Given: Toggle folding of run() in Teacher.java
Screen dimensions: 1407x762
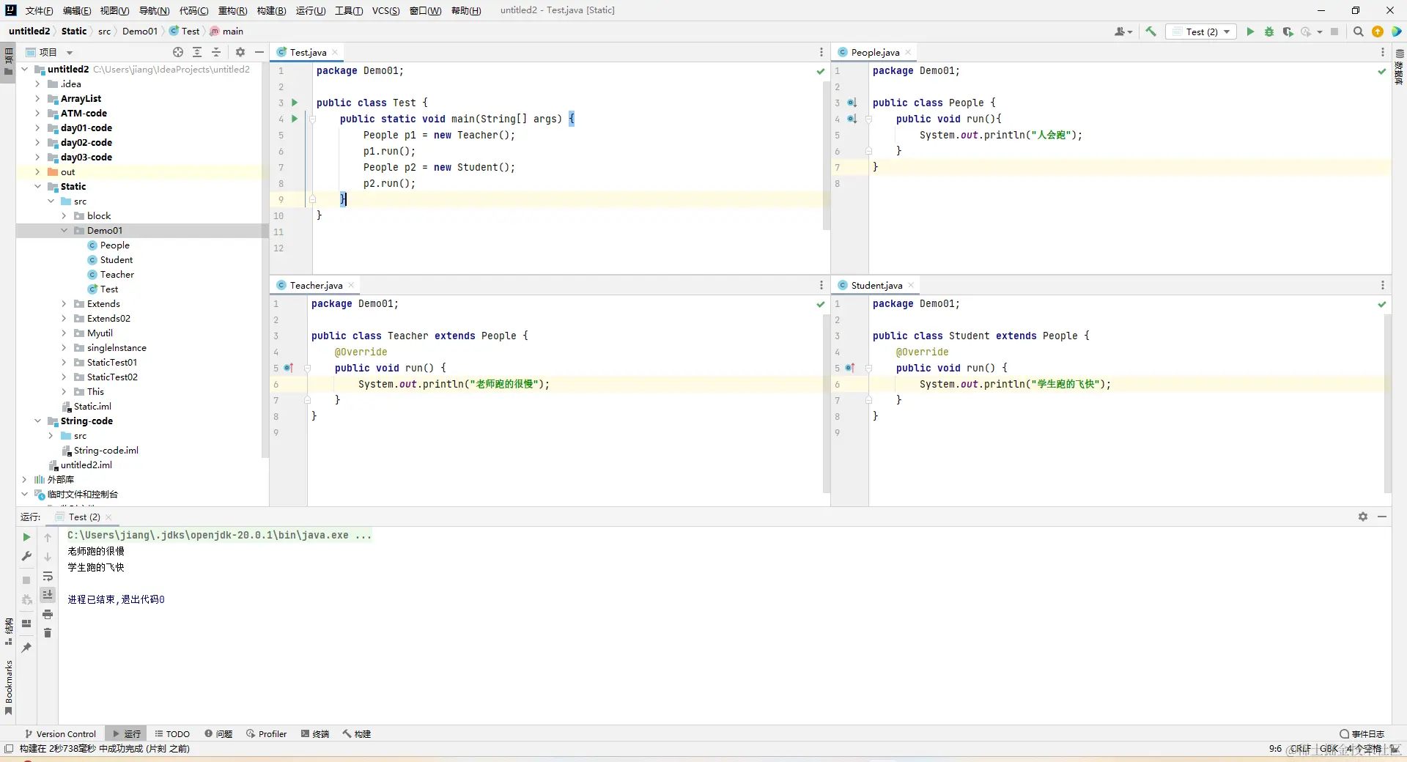Looking at the screenshot, I should point(308,368).
